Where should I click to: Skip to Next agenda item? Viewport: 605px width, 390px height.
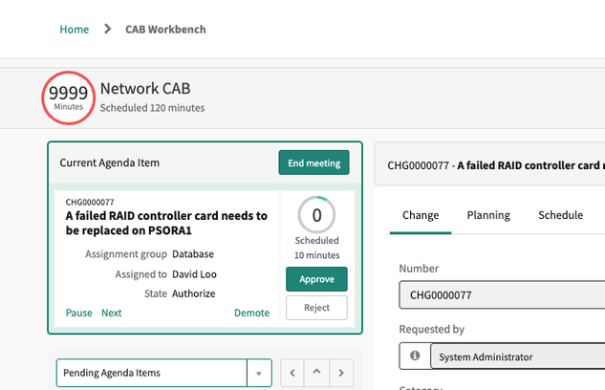coord(112,313)
